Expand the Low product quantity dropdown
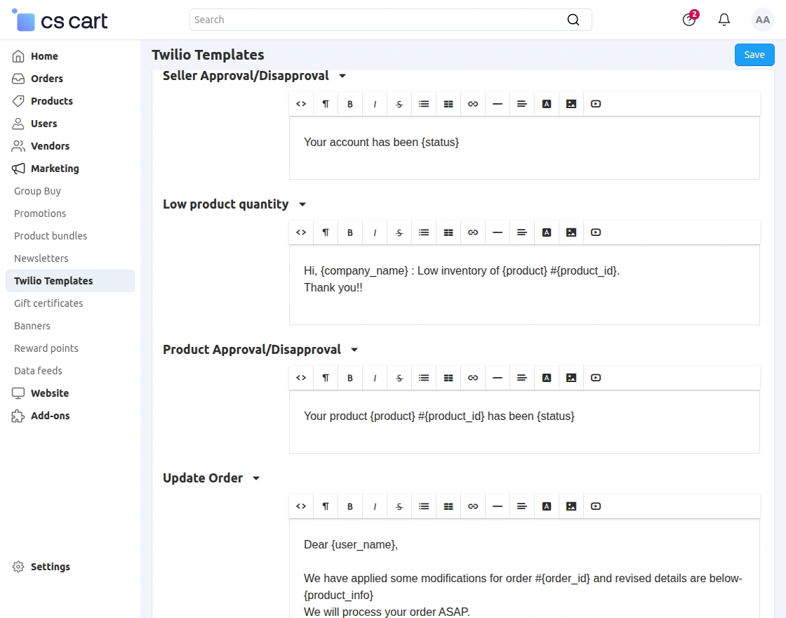The height and width of the screenshot is (618, 786). pos(302,204)
